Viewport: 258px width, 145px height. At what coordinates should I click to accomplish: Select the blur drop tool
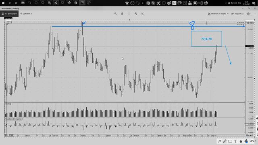pyautogui.click(x=241, y=141)
